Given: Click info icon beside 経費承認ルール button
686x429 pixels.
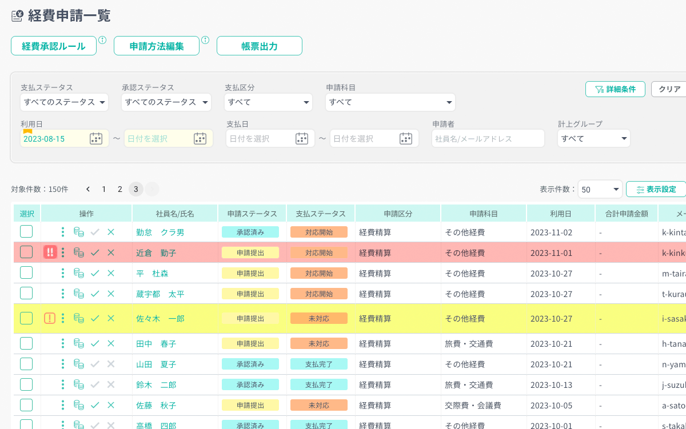Looking at the screenshot, I should (x=102, y=40).
